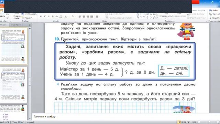Open the Раздел dropdown
220x124 pixels.
[27, 18]
